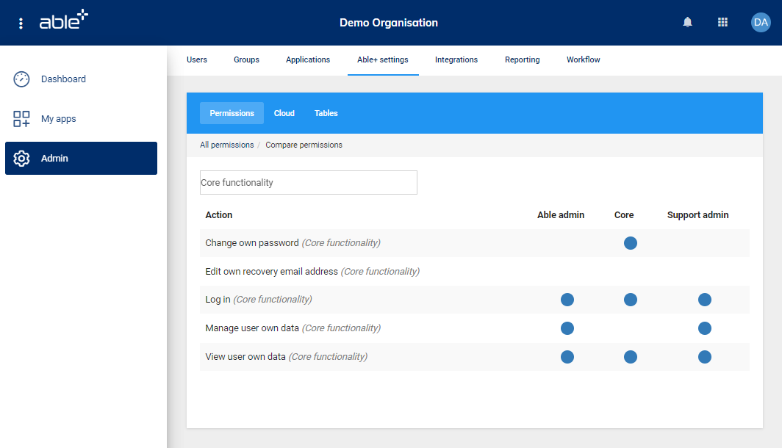Select the Cloud sub-tab
Screen dimensions: 782x448
[x=284, y=113]
